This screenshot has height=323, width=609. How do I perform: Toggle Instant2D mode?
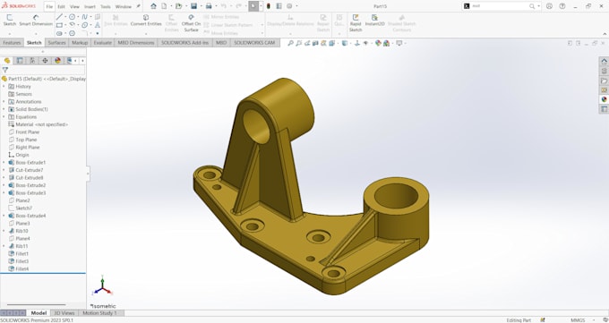tap(374, 21)
